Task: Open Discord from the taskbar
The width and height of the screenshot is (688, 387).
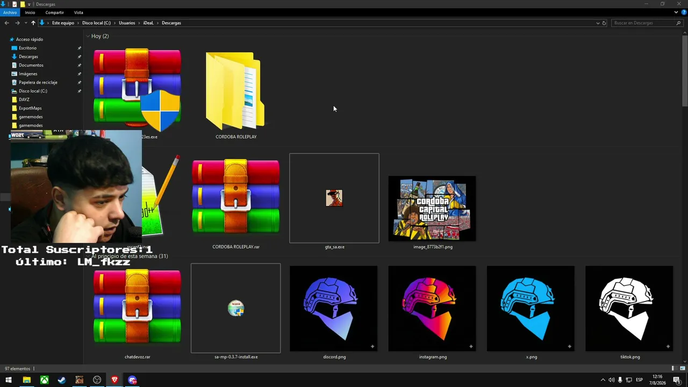Action: pos(132,380)
